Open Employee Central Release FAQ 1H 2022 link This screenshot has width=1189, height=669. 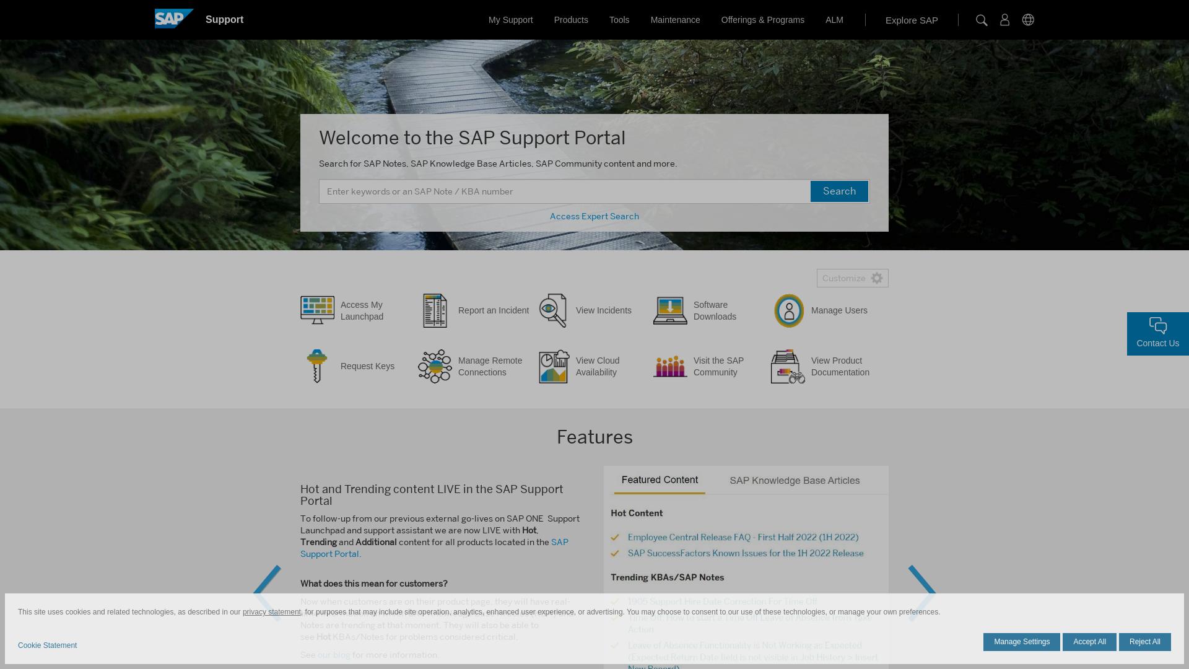743,537
